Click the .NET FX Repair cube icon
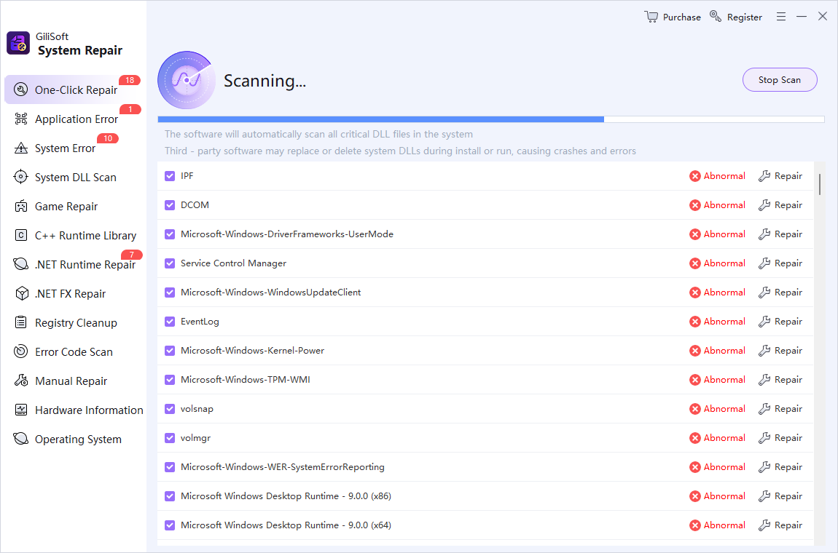This screenshot has width=838, height=553. (21, 293)
